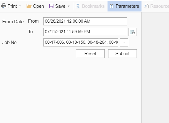Image resolution: width=169 pixels, height=123 pixels.
Task: Click the Open folder icon
Action: point(29,6)
